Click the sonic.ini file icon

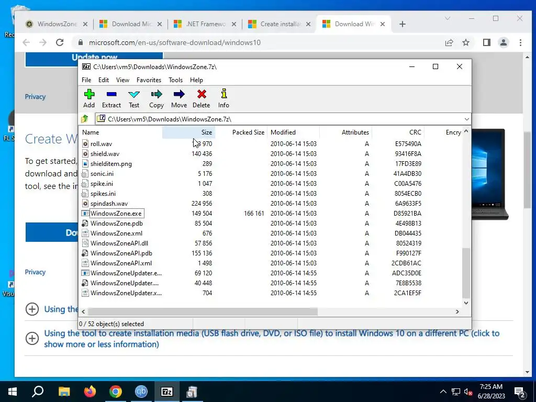tap(85, 174)
